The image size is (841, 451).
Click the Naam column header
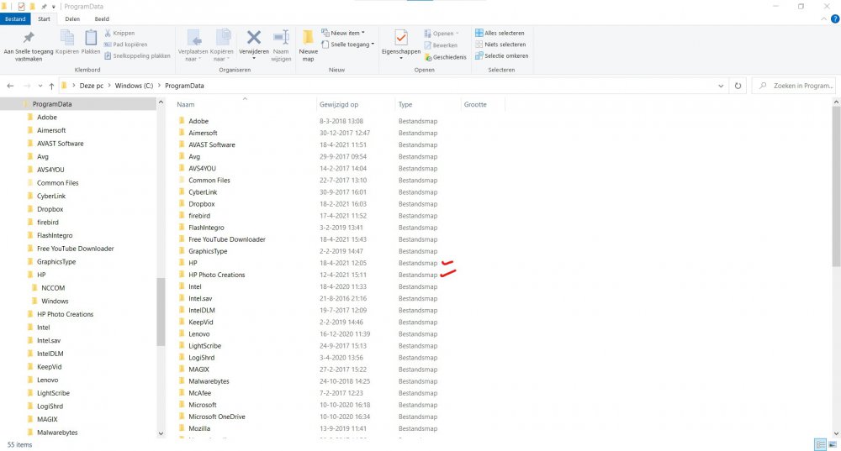point(187,105)
